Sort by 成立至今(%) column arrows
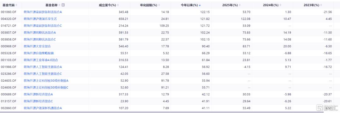The height and width of the screenshot is (113, 340). [x=118, y=5]
